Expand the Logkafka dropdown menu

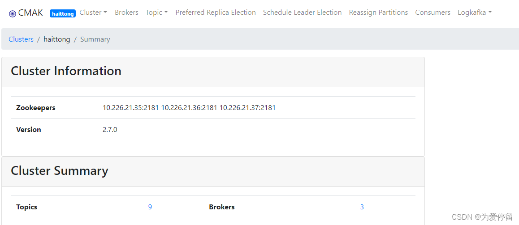[475, 13]
